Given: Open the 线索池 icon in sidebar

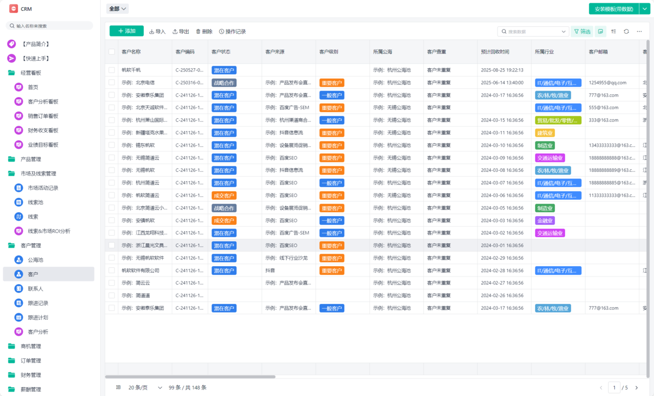Looking at the screenshot, I should click(19, 202).
